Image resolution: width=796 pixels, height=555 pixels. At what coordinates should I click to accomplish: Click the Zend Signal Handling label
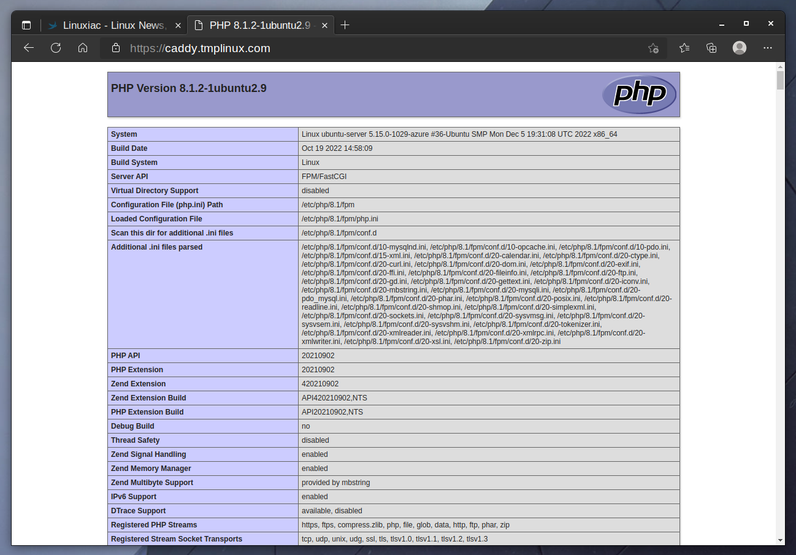pyautogui.click(x=148, y=454)
